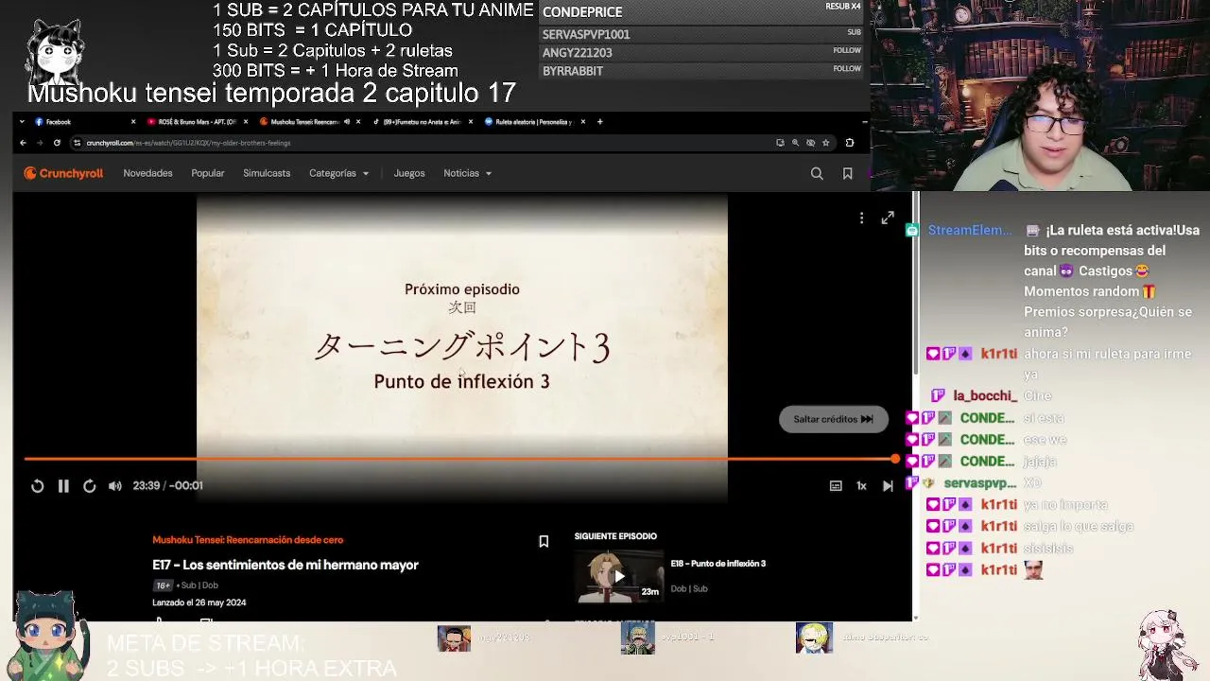The height and width of the screenshot is (681, 1210).
Task: Click servaspvp chat username
Action: click(x=980, y=482)
